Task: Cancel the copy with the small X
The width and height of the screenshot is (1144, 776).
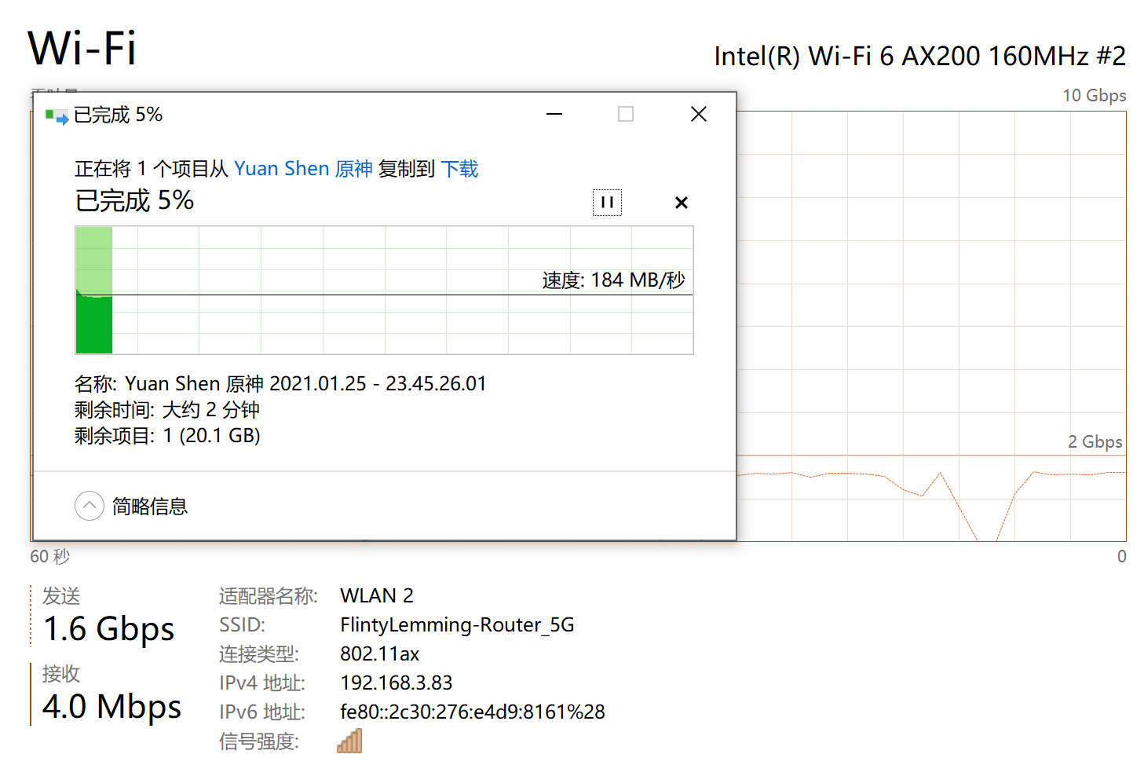Action: coord(682,203)
